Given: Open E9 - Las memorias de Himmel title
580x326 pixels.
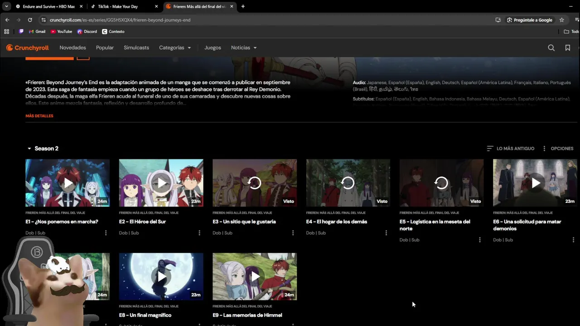Looking at the screenshot, I should tap(247, 315).
